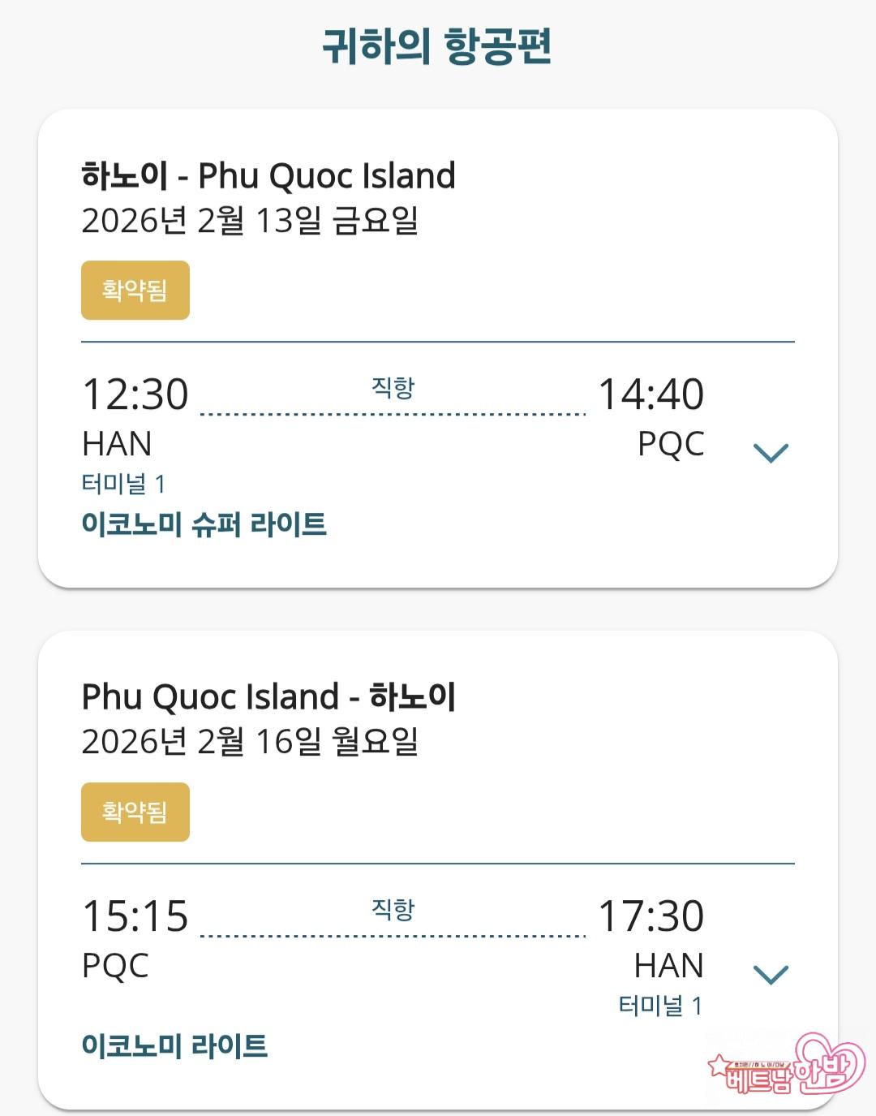Click the 17:30 arrival time
The image size is (876, 1116).
651,916
